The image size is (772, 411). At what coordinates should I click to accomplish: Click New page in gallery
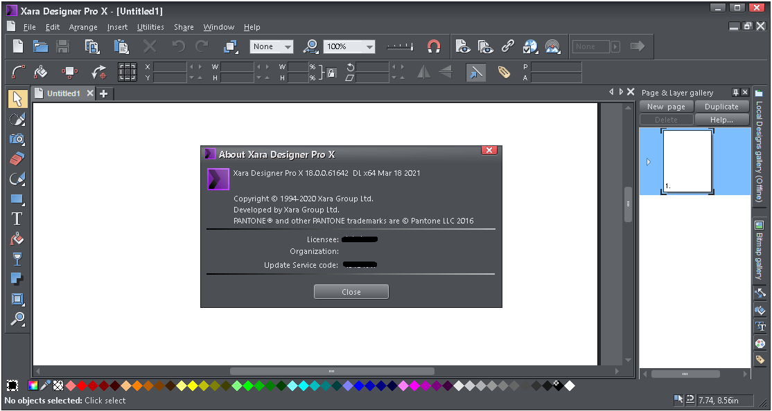pyautogui.click(x=666, y=106)
